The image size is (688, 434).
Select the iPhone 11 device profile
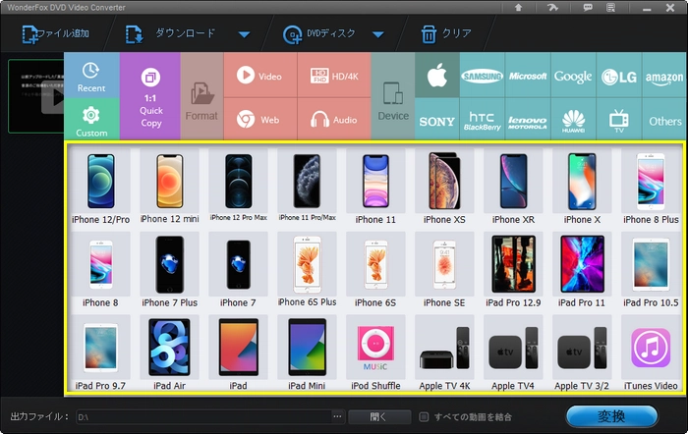[374, 187]
